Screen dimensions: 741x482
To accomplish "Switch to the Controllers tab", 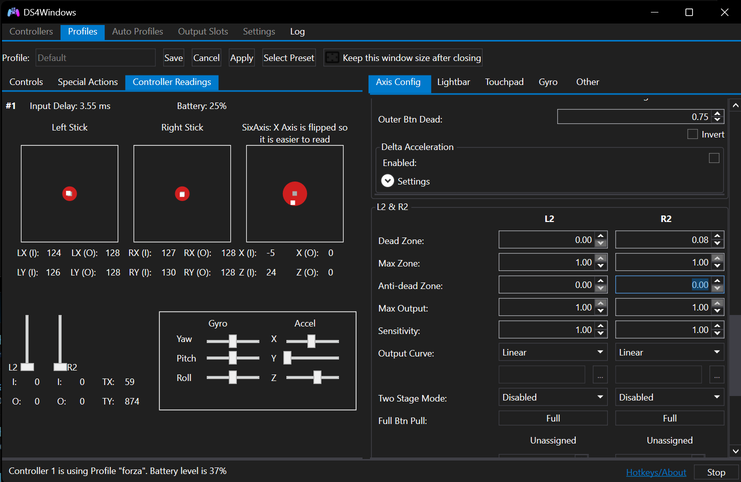I will pos(31,31).
